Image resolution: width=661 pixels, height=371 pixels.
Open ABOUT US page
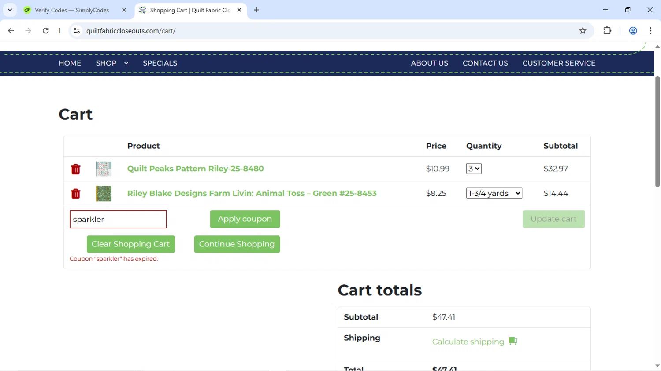429,63
